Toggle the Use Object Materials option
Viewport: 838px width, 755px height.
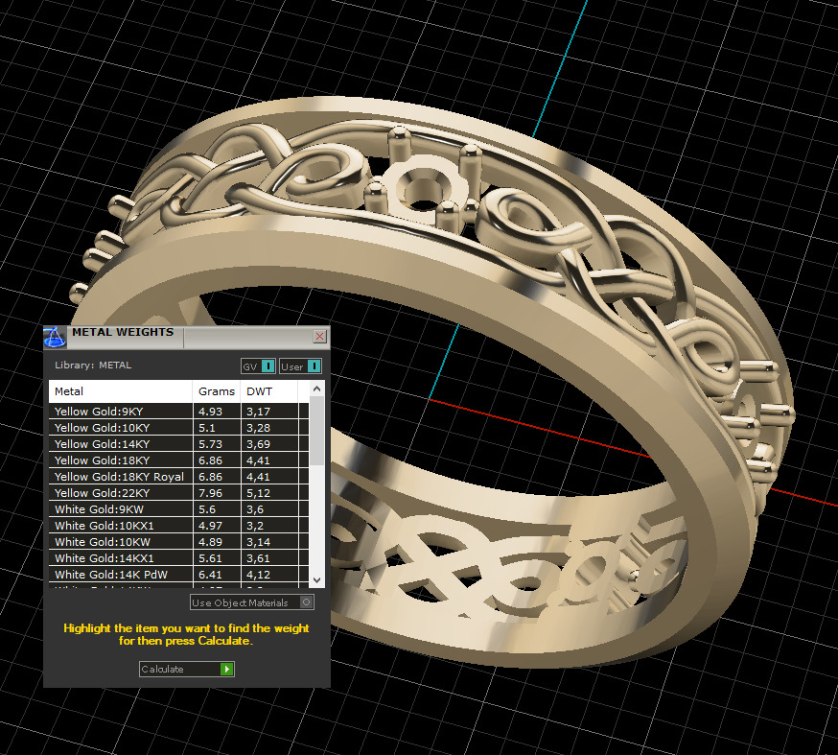coord(252,602)
